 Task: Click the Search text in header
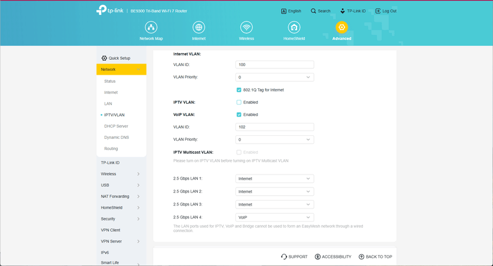pyautogui.click(x=324, y=11)
